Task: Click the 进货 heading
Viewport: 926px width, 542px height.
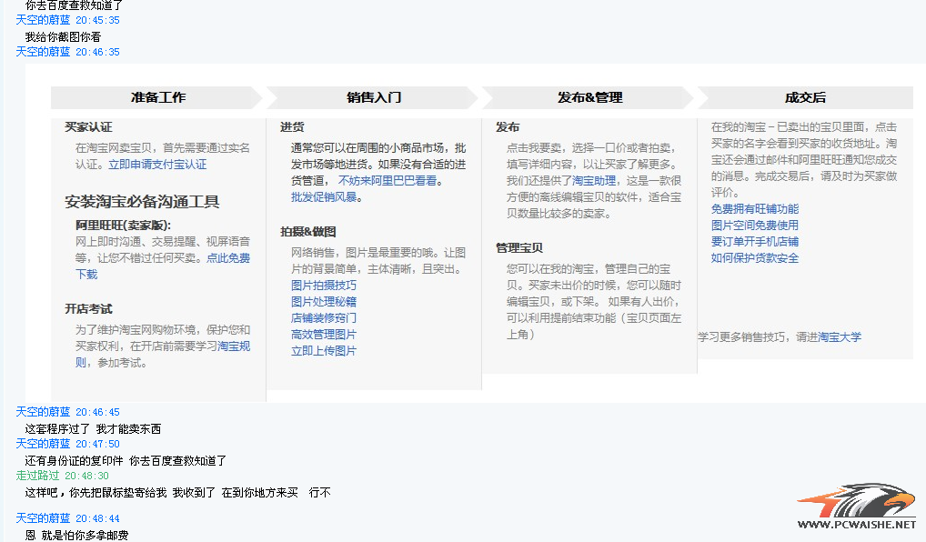Action: click(x=292, y=127)
